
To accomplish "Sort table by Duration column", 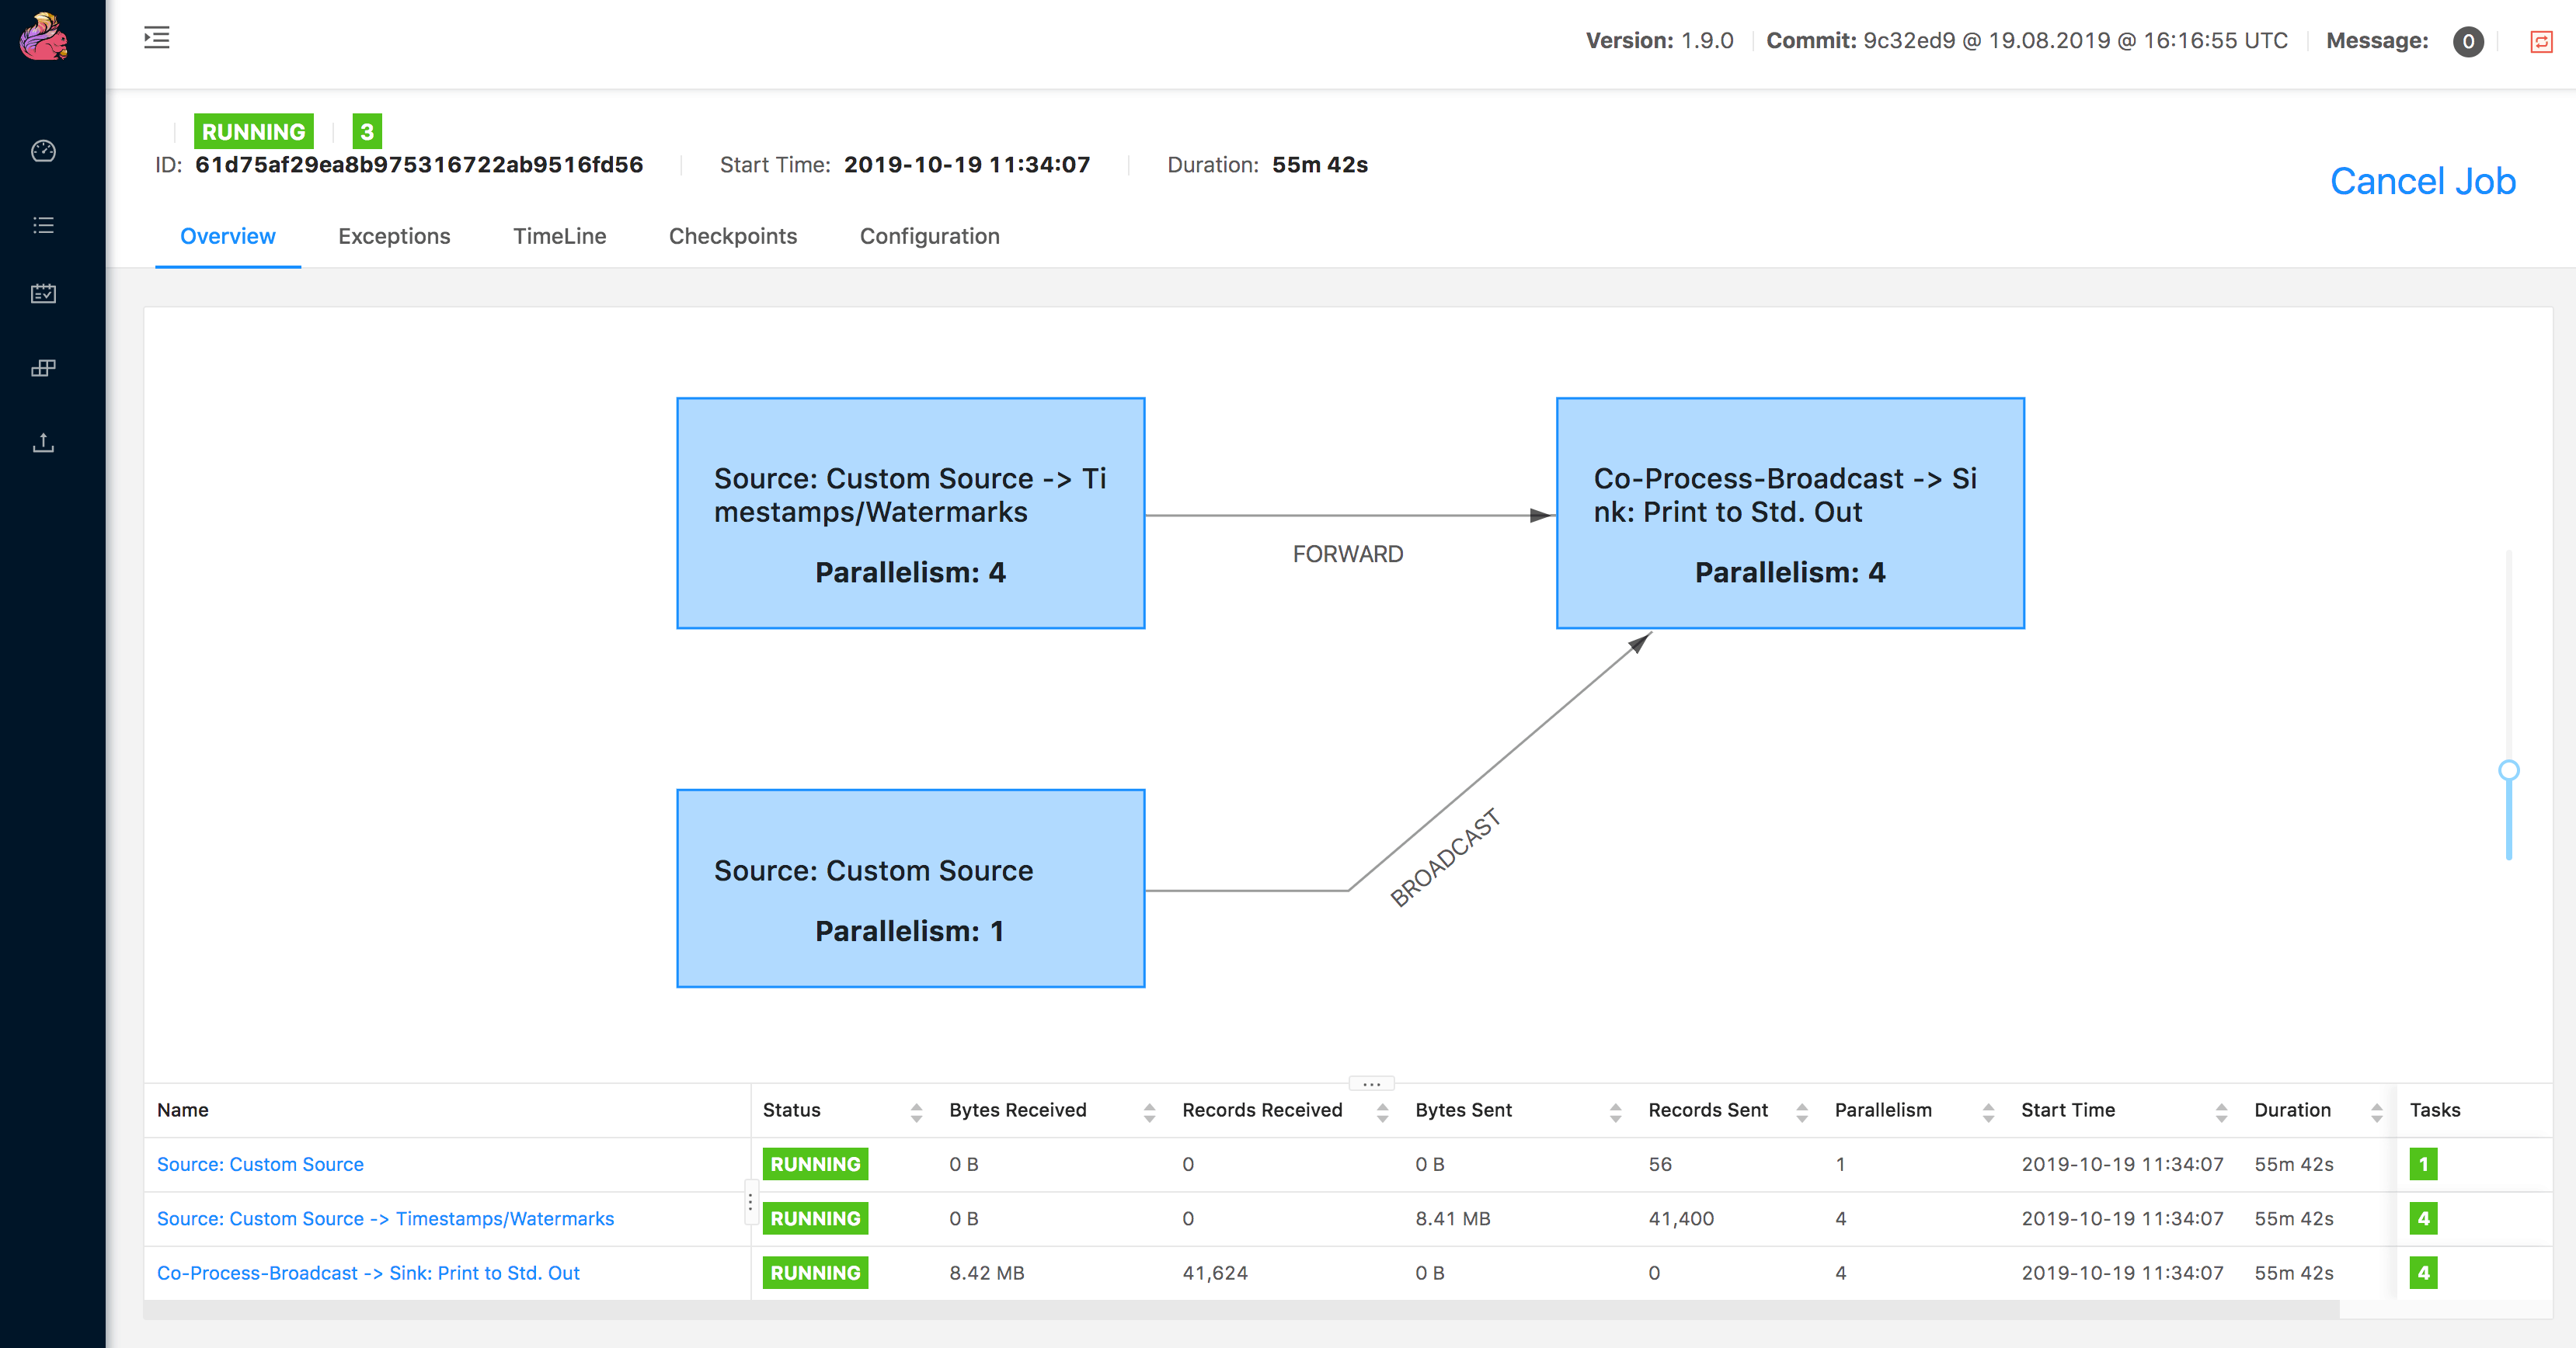I will click(2376, 1111).
